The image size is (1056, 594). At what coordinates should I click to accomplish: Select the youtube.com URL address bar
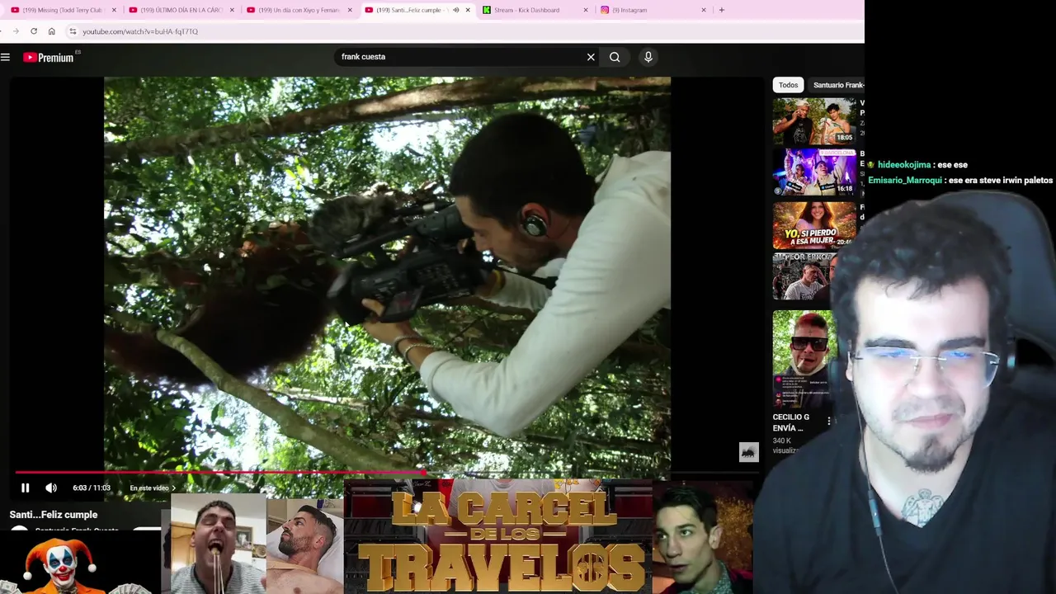tap(140, 31)
